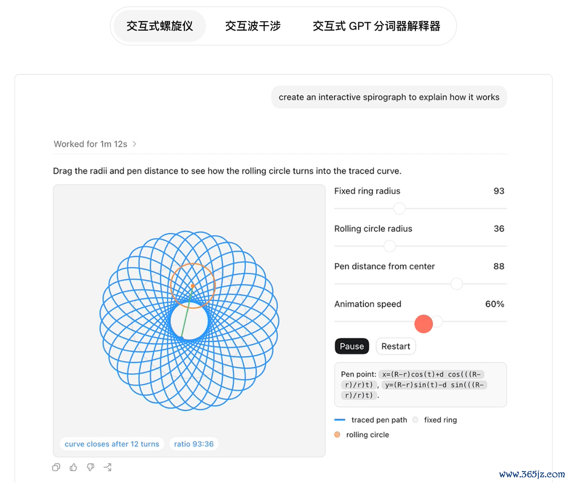Viewport: 569px width, 483px height.
Task: Select the 交互式螺旋仪 tab
Action: (x=160, y=26)
